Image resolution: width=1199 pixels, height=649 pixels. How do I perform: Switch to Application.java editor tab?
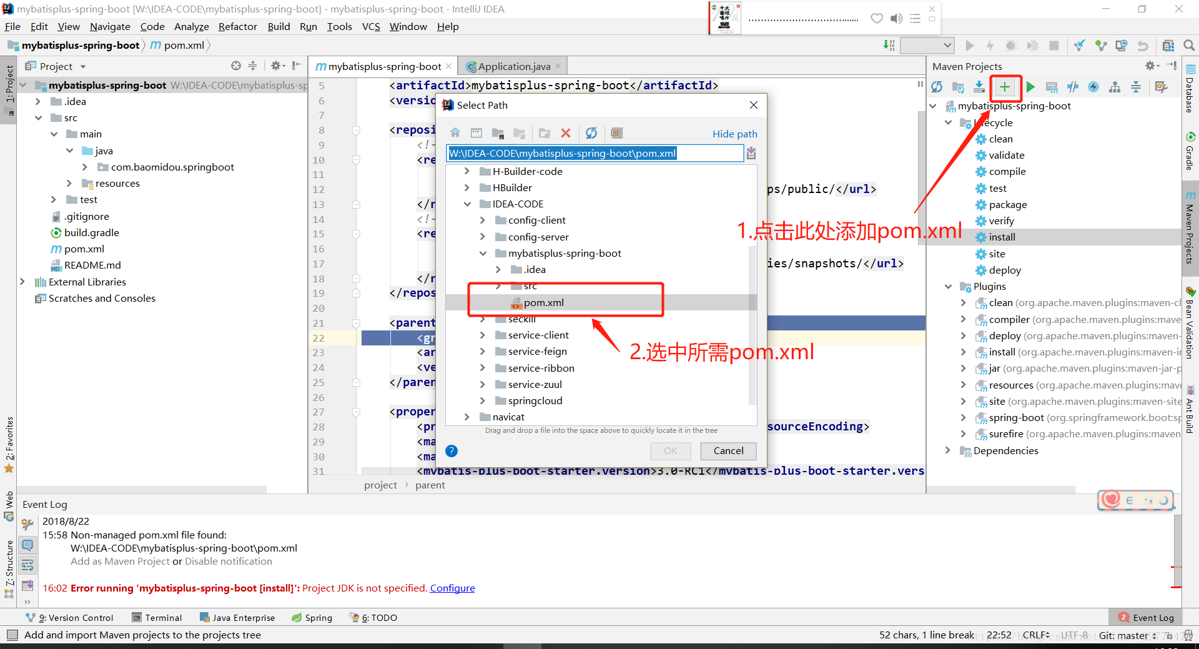[514, 66]
